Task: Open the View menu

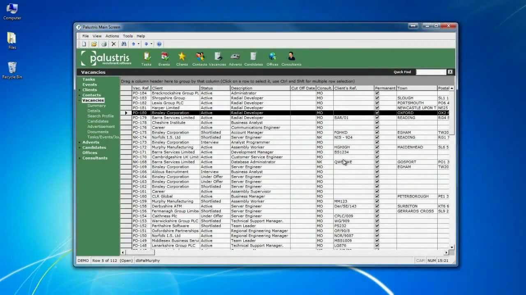Action: pyautogui.click(x=97, y=36)
